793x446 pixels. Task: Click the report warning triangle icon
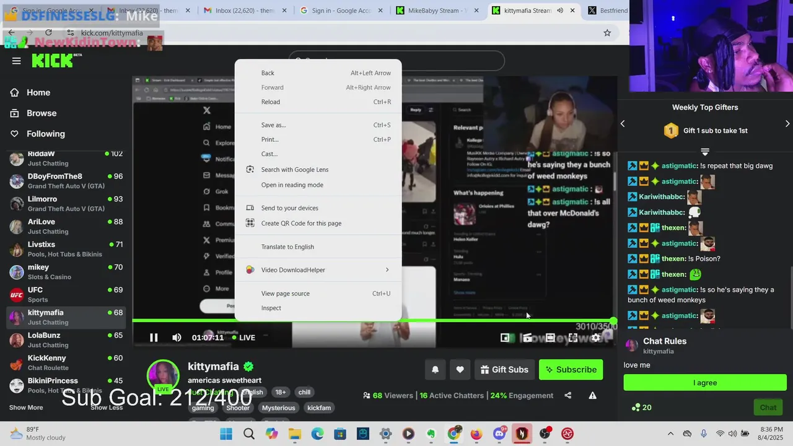coord(592,395)
